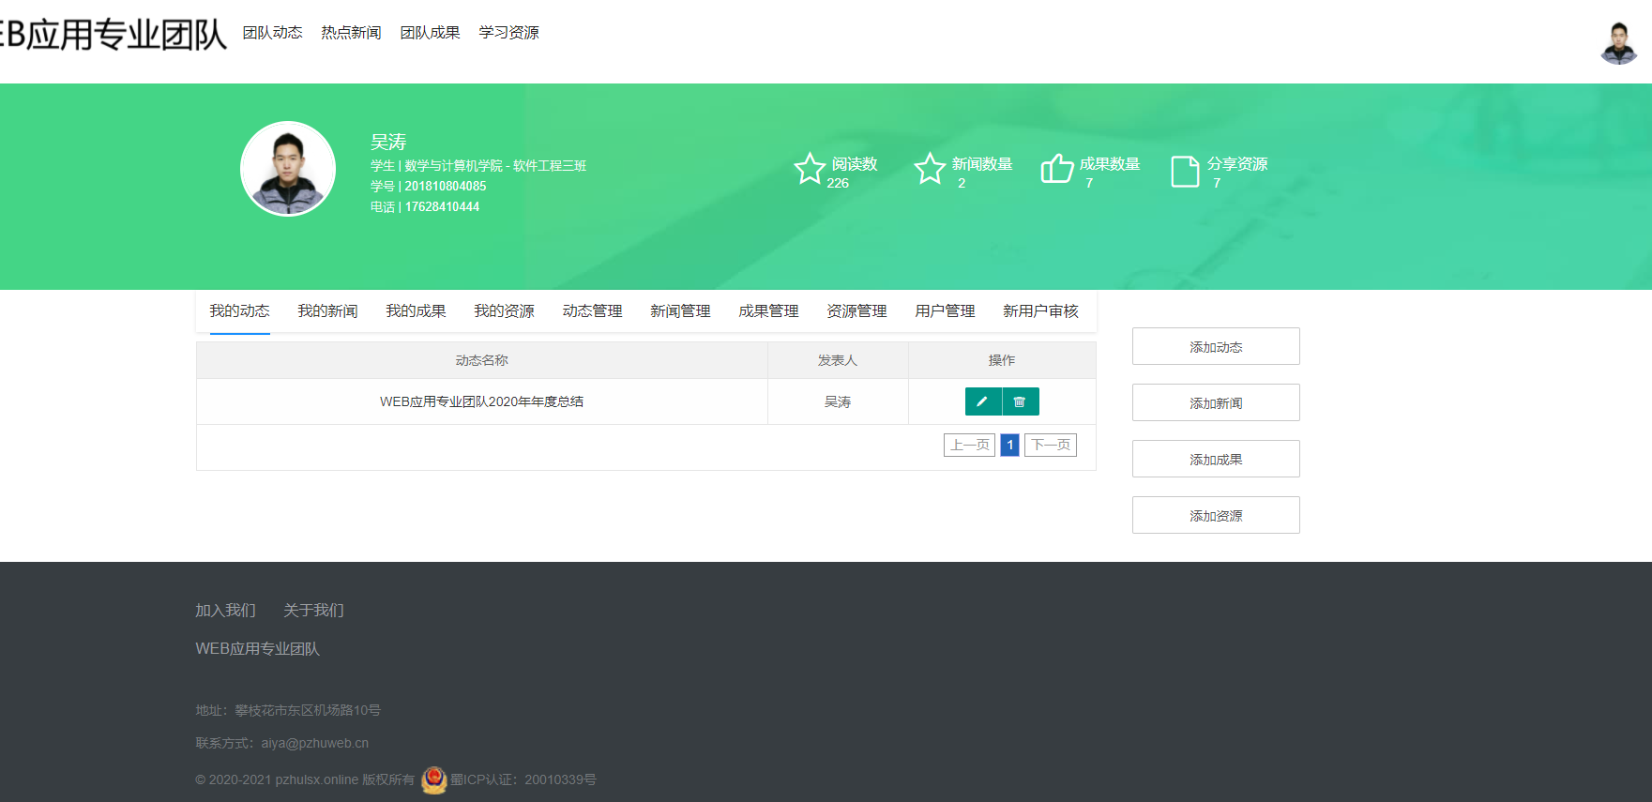This screenshot has width=1652, height=802.
Task: Select page number 1 in pagination
Action: click(1010, 445)
